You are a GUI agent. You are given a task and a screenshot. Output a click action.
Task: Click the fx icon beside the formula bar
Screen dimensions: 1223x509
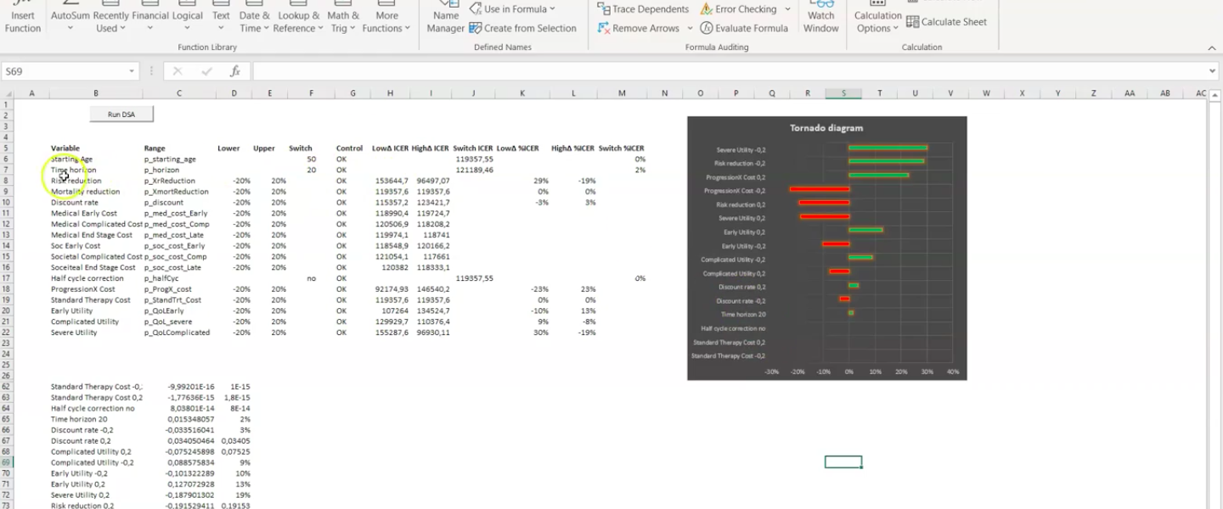coord(235,71)
